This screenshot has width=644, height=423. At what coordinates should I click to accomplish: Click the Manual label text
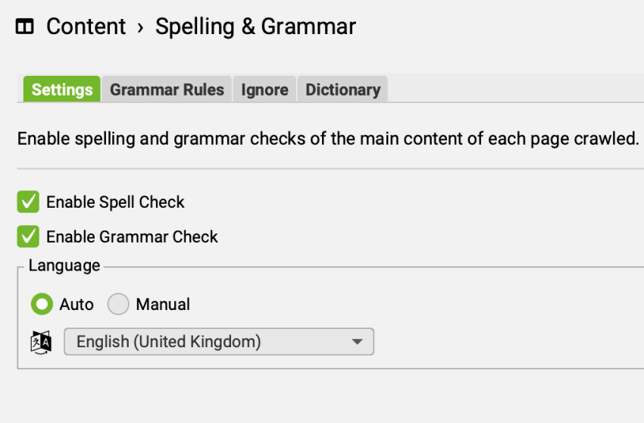tap(163, 305)
